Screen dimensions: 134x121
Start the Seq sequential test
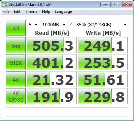pos(16,45)
